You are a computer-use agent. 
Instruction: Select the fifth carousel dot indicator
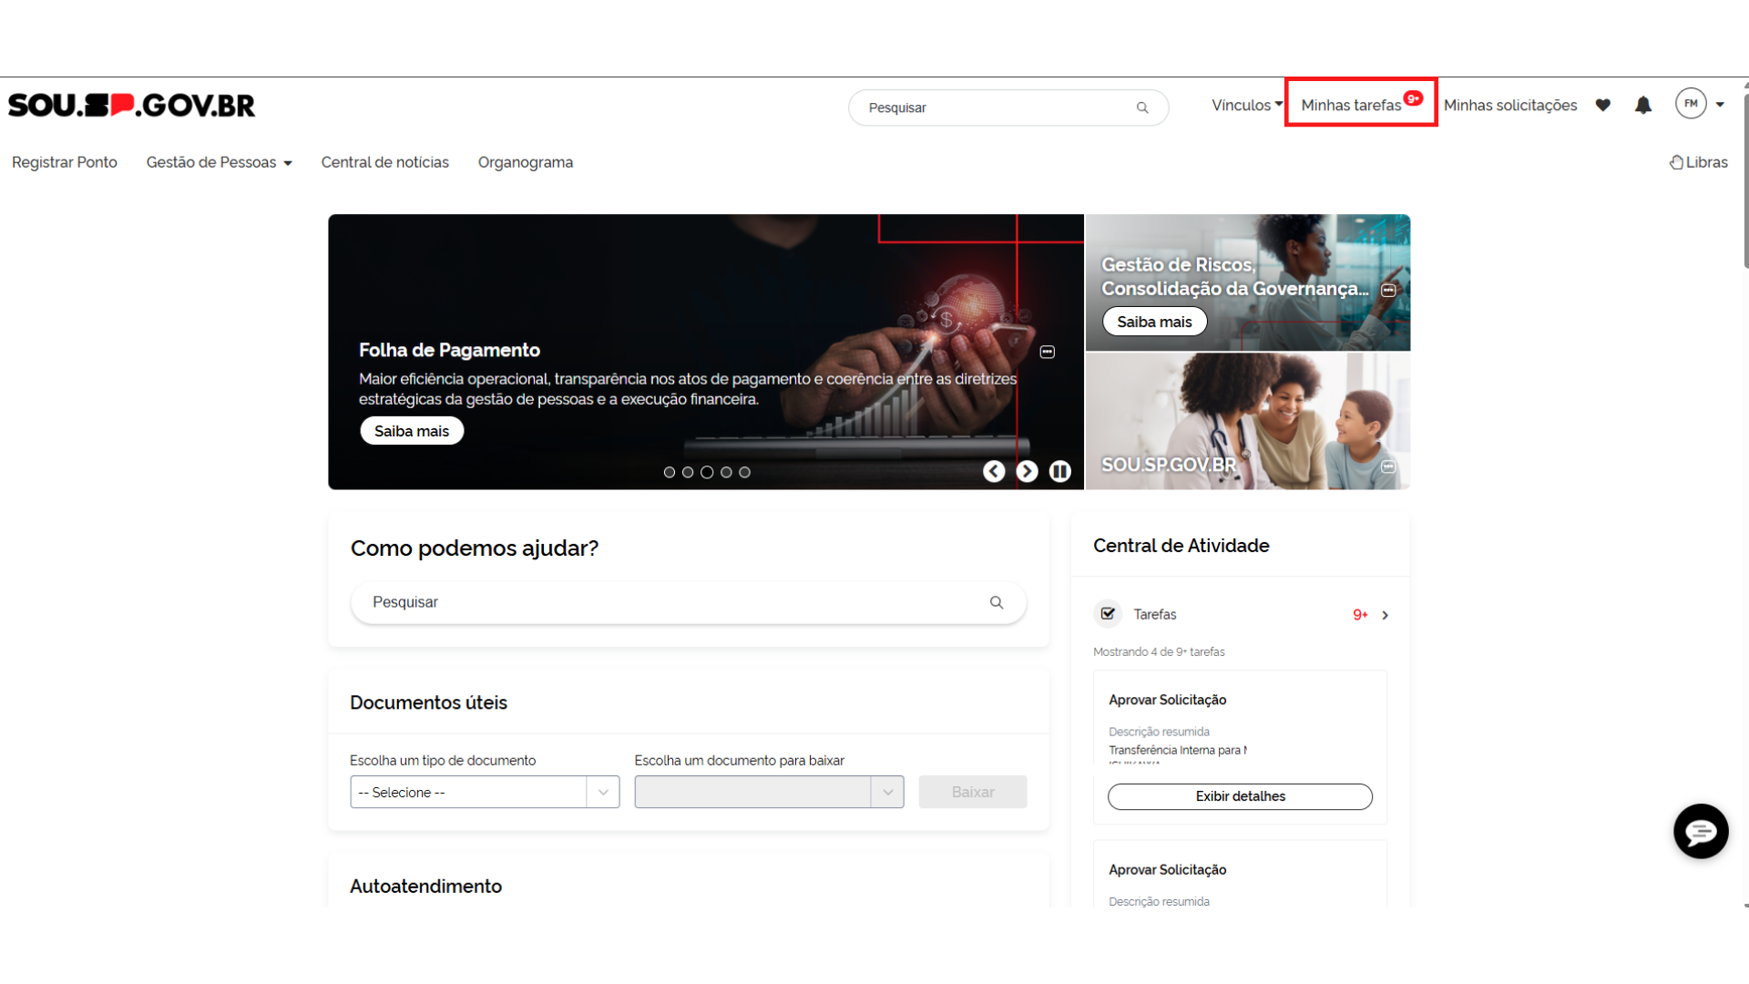744,472
